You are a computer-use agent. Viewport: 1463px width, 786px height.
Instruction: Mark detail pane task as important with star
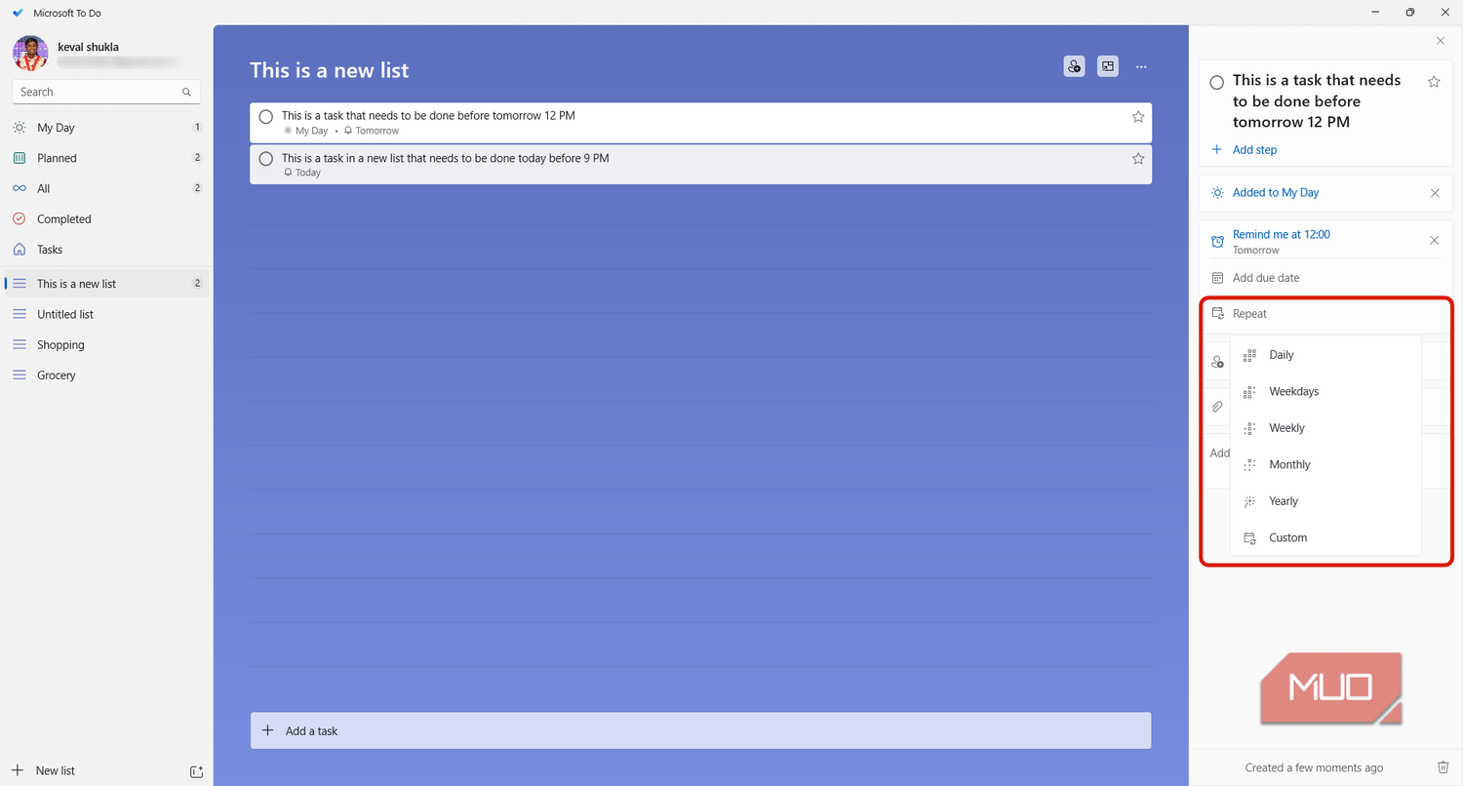point(1434,82)
